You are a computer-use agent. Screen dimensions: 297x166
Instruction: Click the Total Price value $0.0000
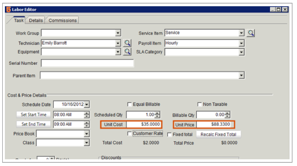pyautogui.click(x=229, y=143)
